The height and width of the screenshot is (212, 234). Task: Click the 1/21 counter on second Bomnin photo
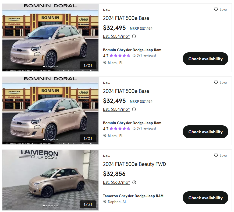pos(88,138)
